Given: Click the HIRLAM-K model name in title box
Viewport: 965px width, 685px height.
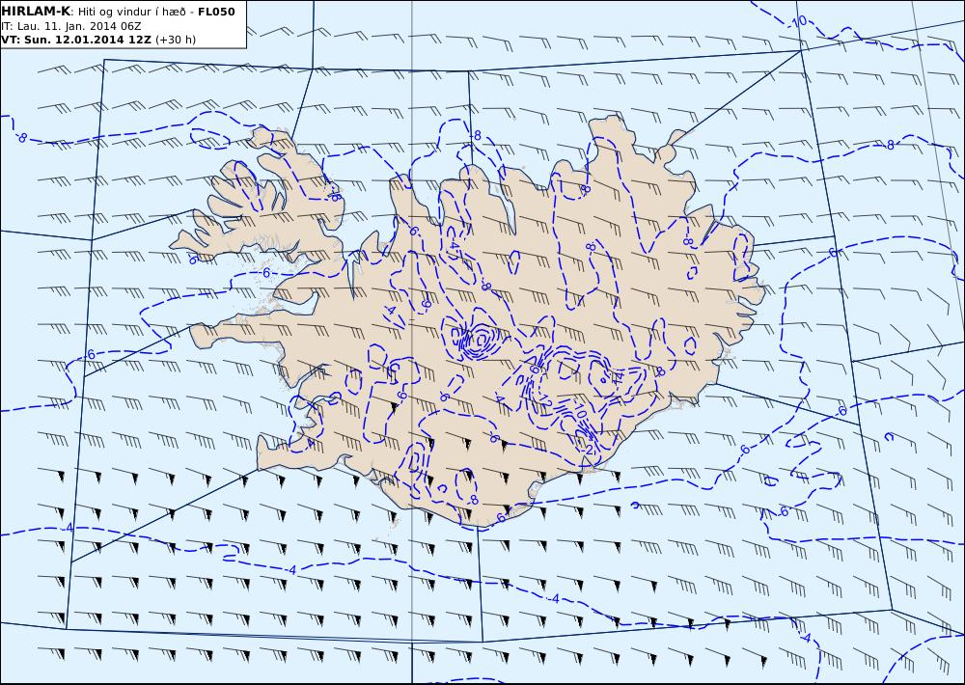Looking at the screenshot, I should coord(36,12).
